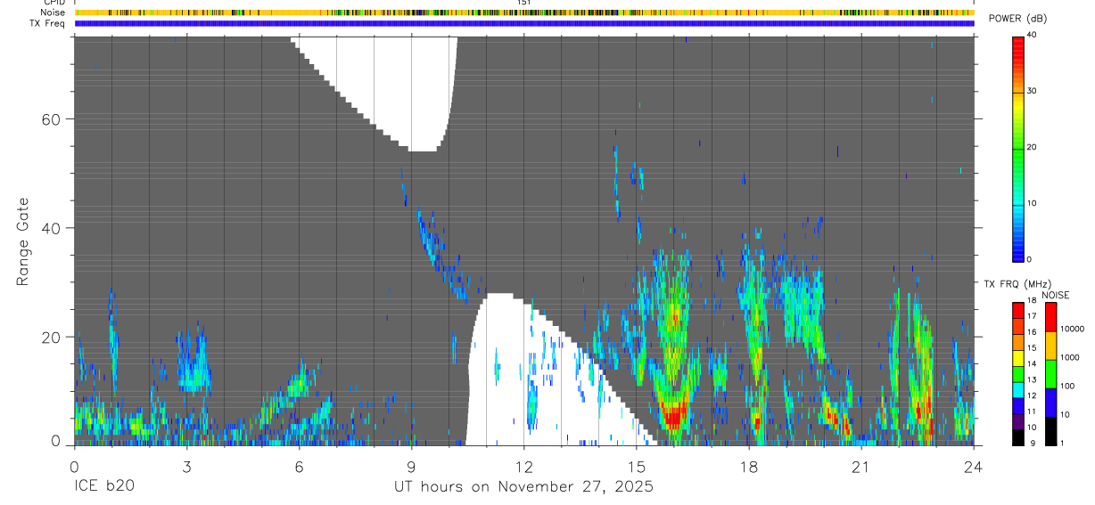Click the 9 tick on UT hours axis
The height and width of the screenshot is (505, 1095).
pyautogui.click(x=411, y=466)
